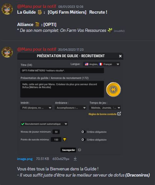Image resolution: width=155 pixels, height=185 pixels.
Task: Click the Niveau de joueur minimum field
Action: pos(56,132)
